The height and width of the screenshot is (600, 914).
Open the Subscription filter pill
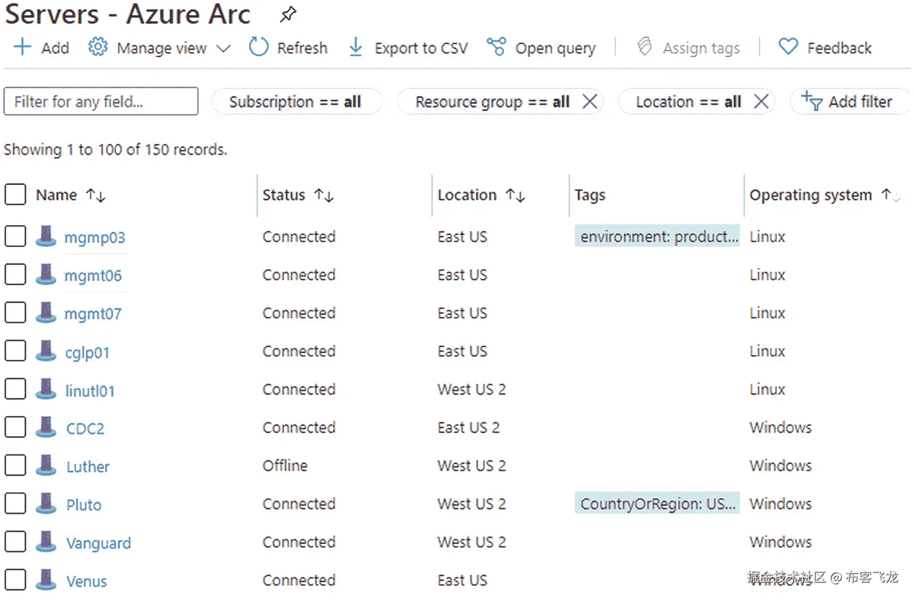click(x=295, y=101)
